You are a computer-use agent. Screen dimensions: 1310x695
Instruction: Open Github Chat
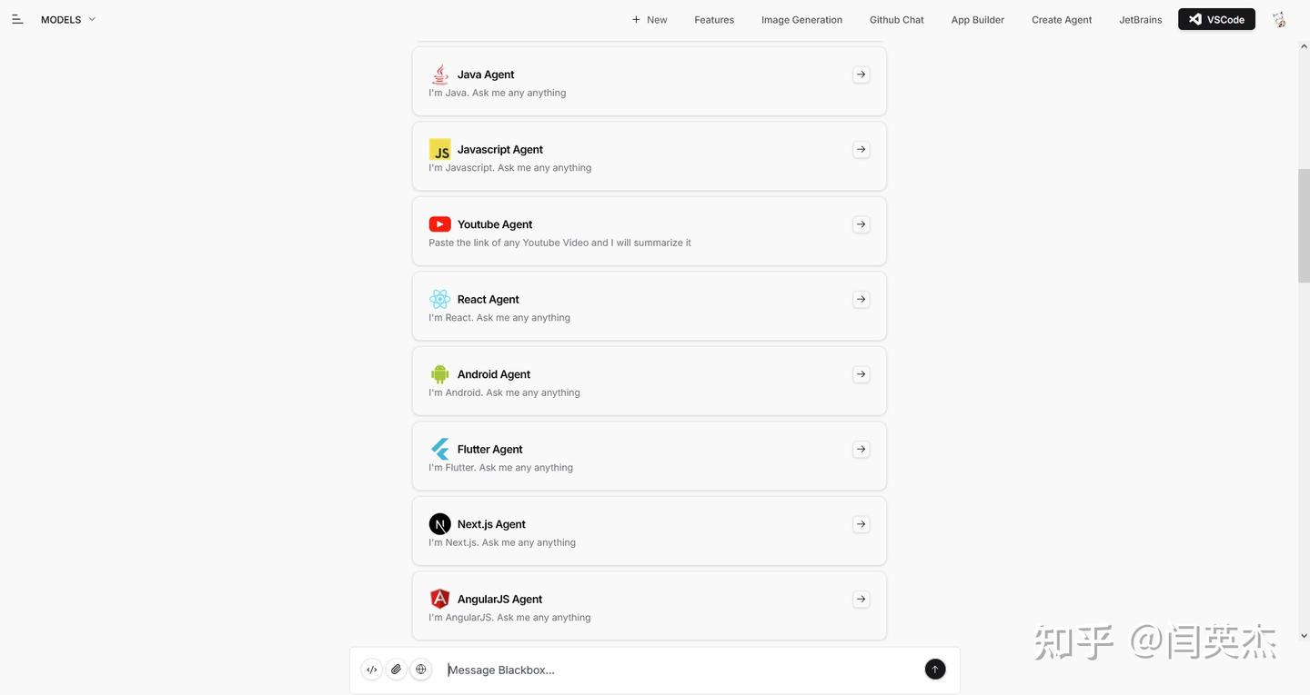pos(896,19)
